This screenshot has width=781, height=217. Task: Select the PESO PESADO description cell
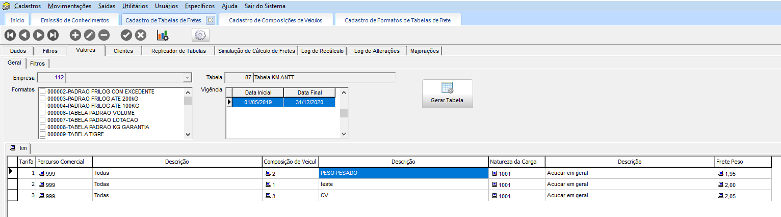point(403,173)
